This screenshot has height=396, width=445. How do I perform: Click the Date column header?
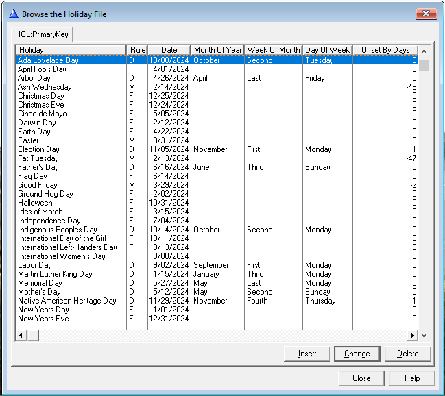pyautogui.click(x=169, y=50)
